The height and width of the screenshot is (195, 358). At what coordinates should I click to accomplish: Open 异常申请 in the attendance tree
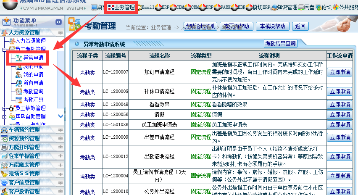[33, 58]
